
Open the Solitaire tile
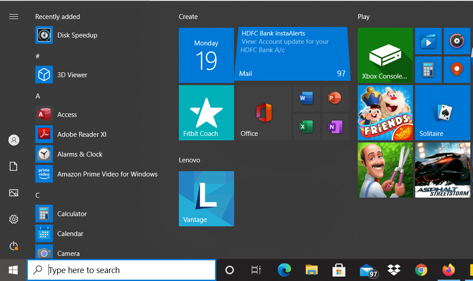point(442,112)
